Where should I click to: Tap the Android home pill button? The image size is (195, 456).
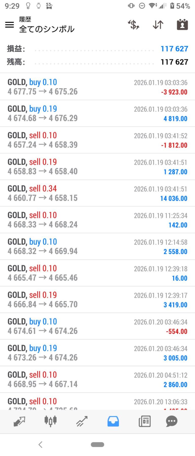click(97, 445)
